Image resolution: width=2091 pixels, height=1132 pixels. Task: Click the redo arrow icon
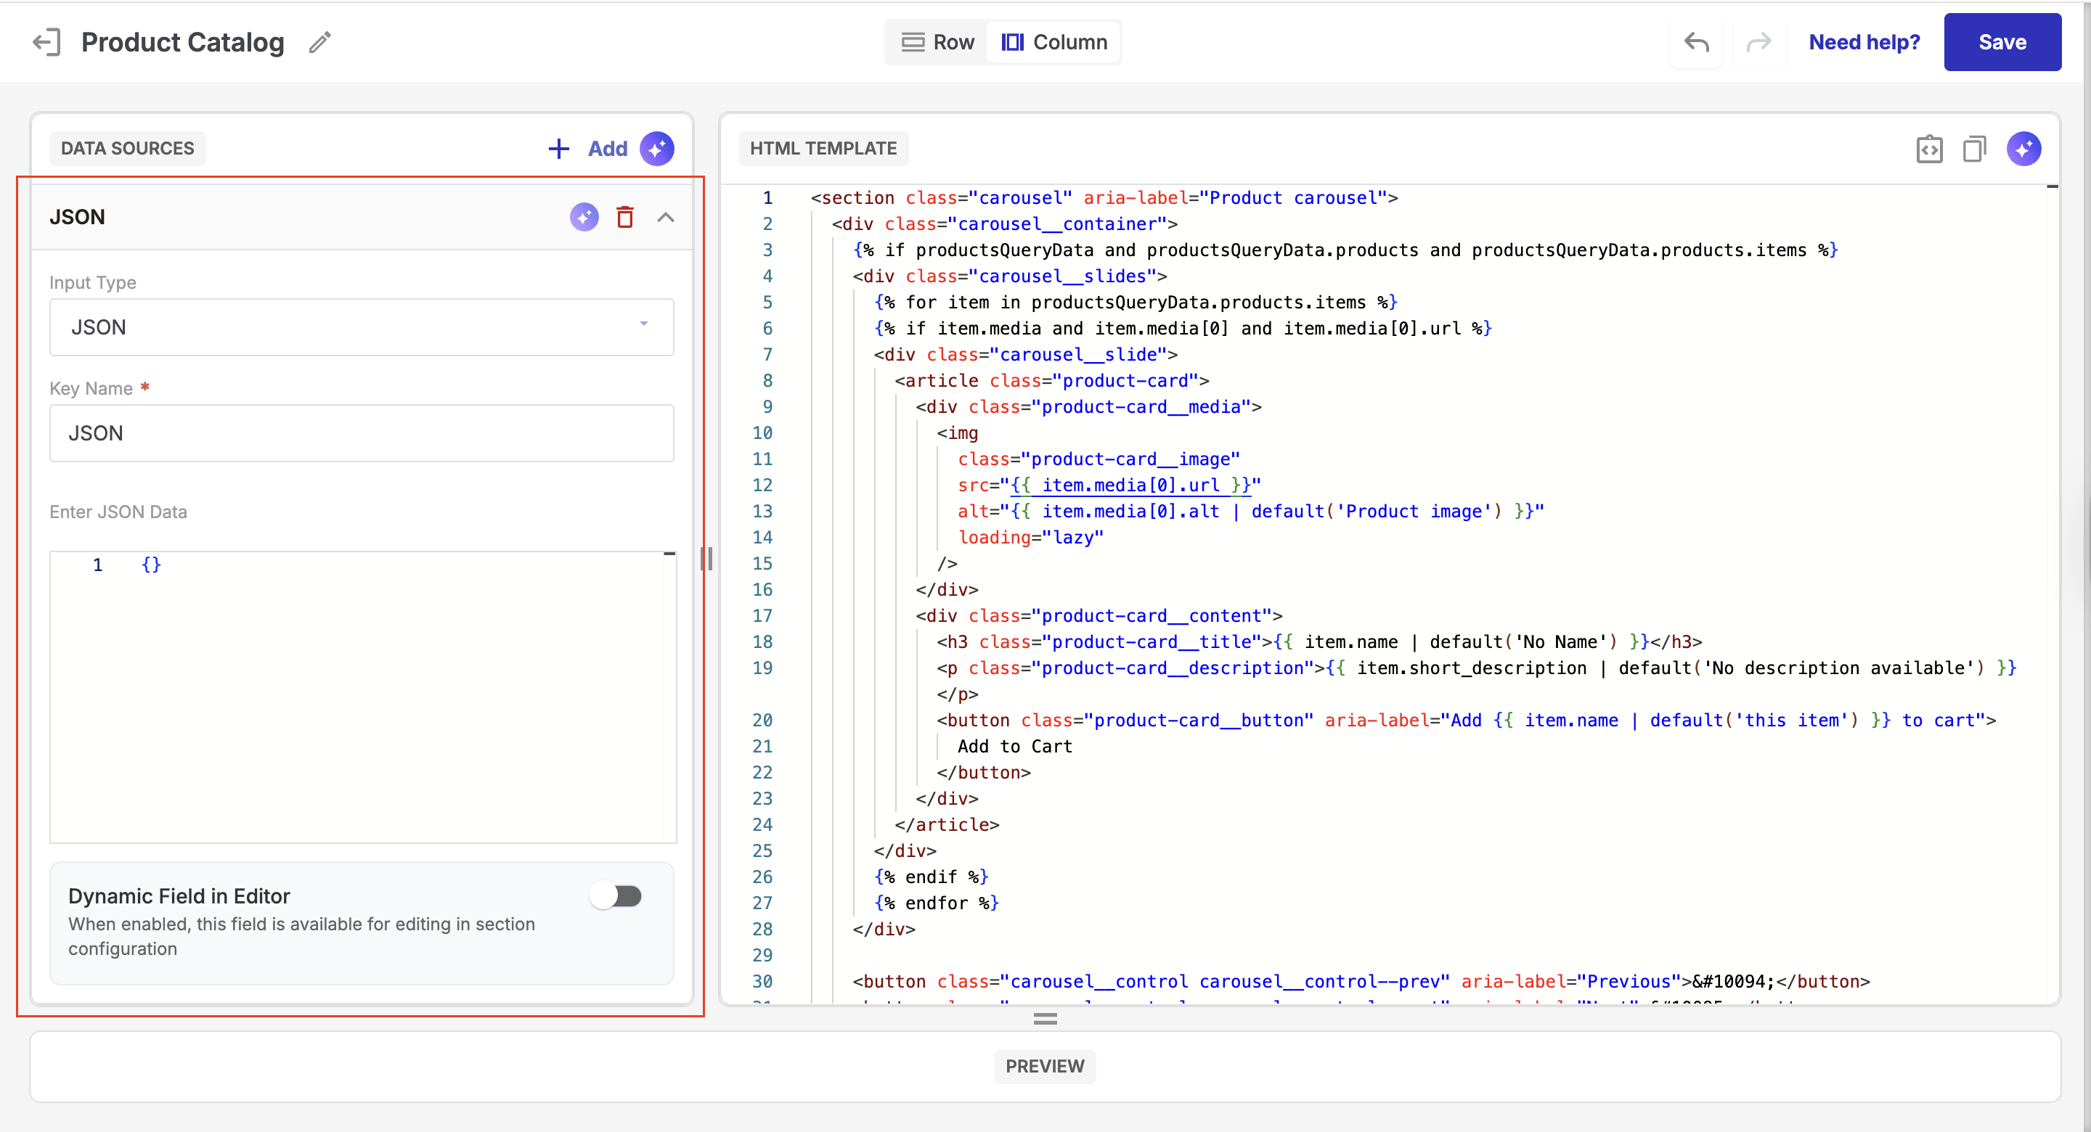(x=1758, y=42)
